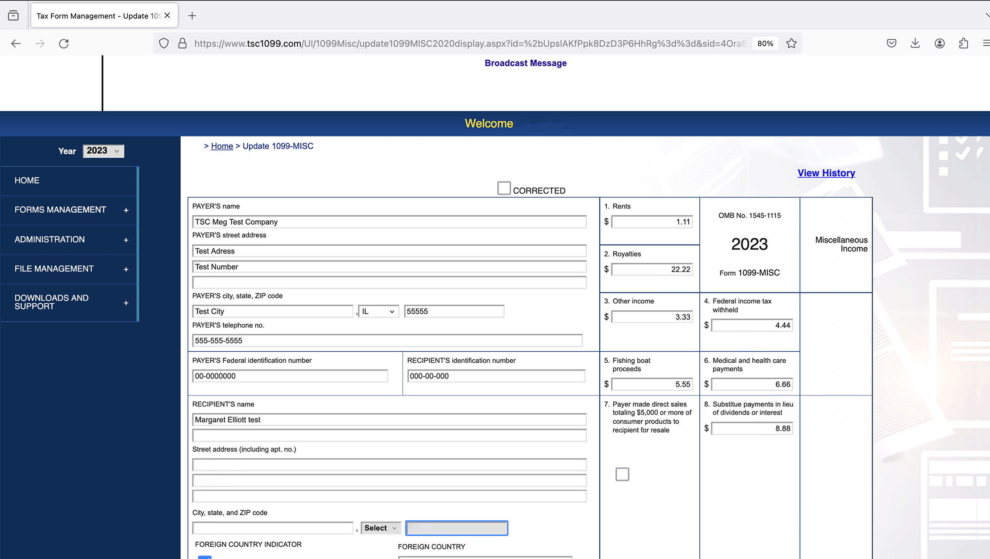
Task: Click the browser Forward arrow
Action: point(40,43)
